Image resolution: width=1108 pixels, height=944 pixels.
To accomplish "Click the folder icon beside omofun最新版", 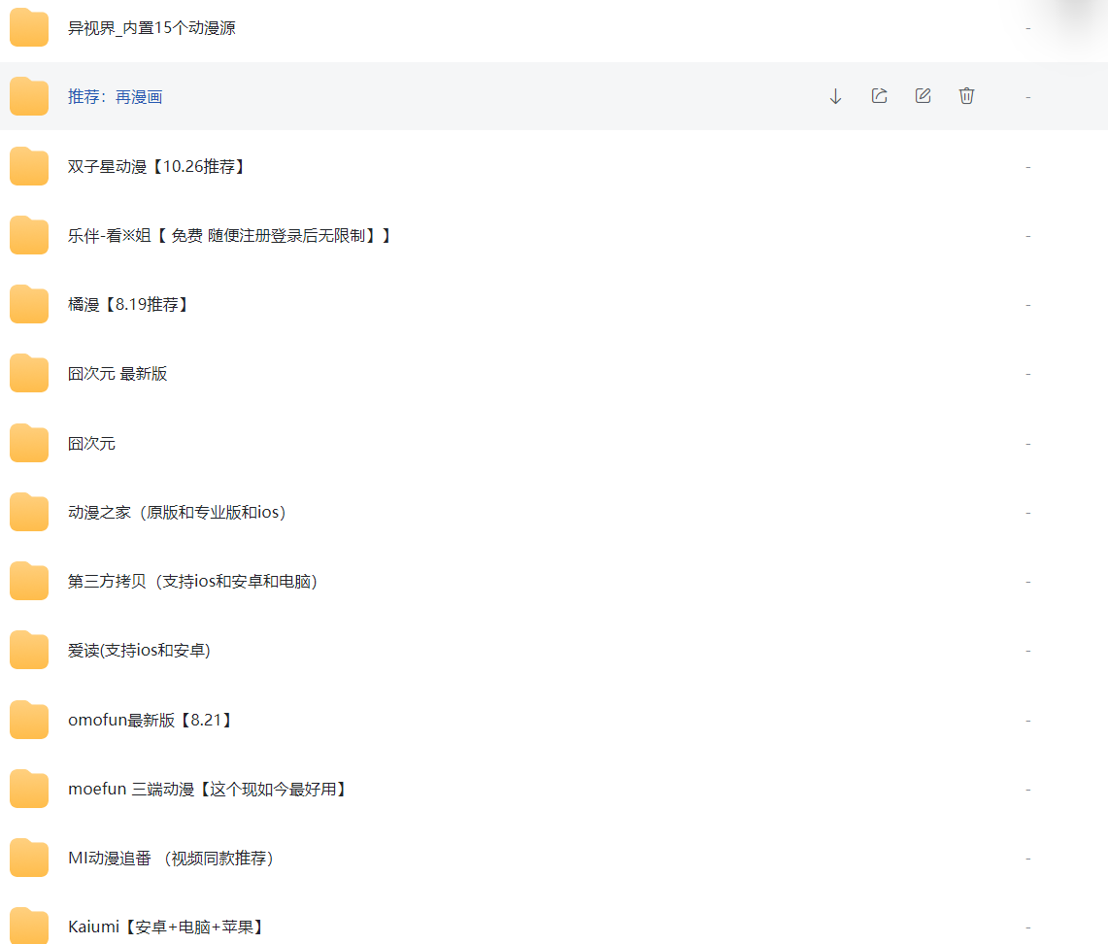I will click(28, 720).
